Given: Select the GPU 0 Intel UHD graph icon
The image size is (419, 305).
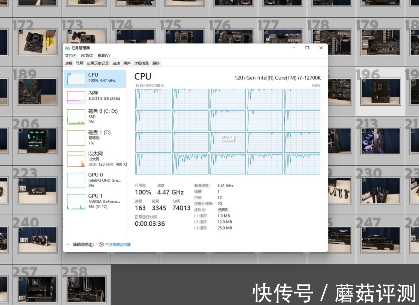Looking at the screenshot, I should point(76,181).
